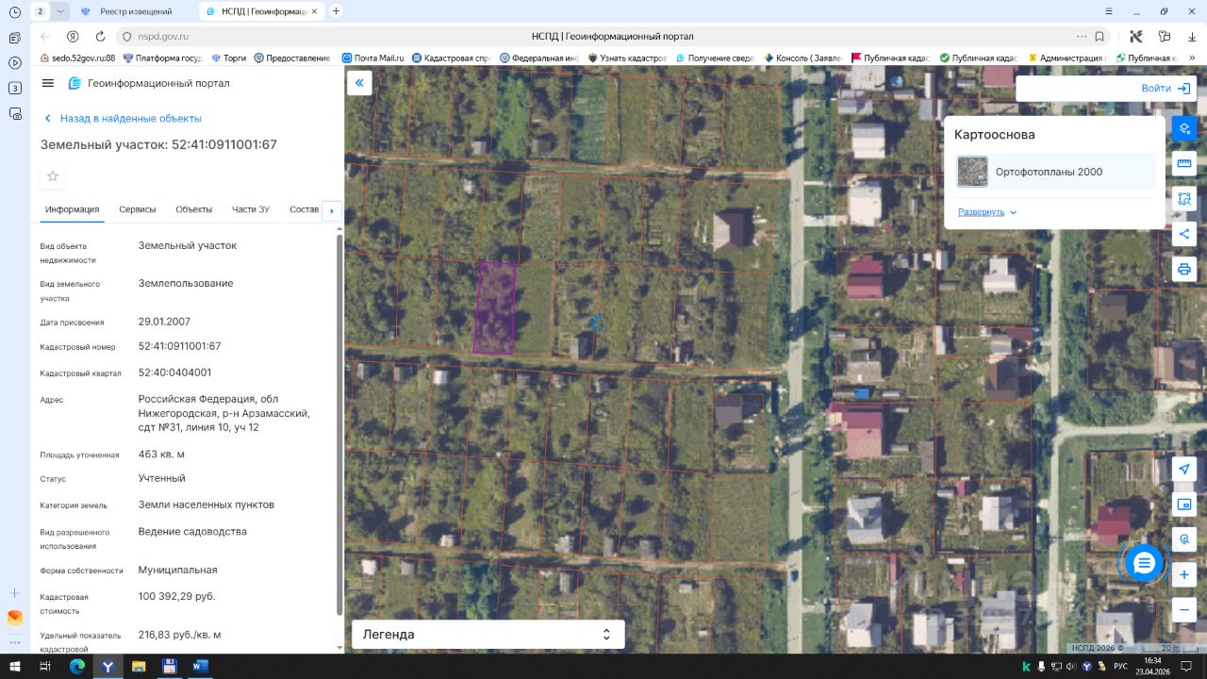
Task: Click the Ведение садоводства permitted use value
Action: click(192, 532)
